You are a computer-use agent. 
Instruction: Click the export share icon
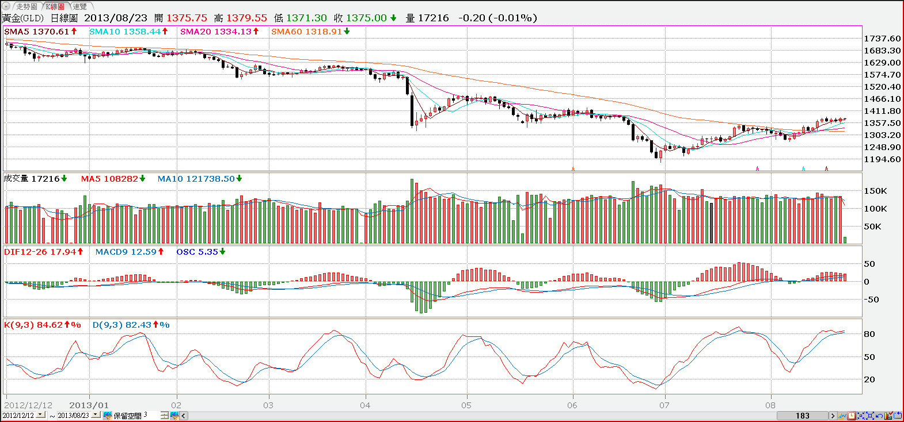(897, 416)
